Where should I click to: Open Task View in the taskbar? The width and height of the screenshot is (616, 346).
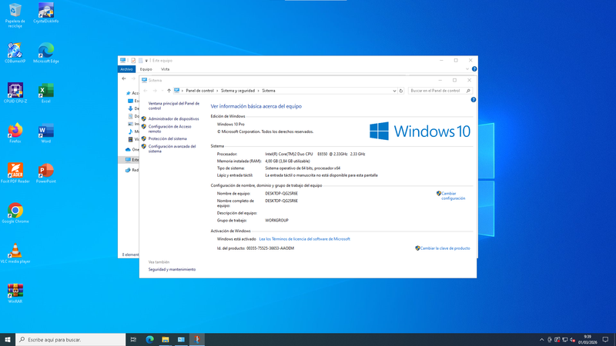click(x=133, y=340)
